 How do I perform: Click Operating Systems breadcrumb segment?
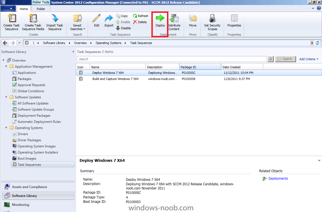108,43
